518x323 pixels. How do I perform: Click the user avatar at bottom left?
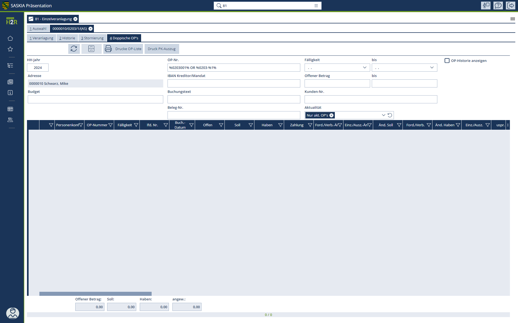click(12, 313)
